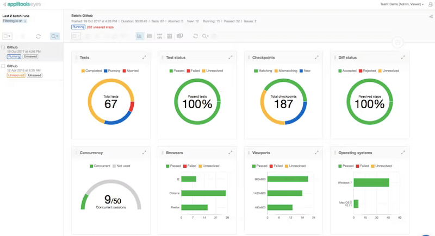
Task: Expand the Viewports widget
Action: [316, 152]
